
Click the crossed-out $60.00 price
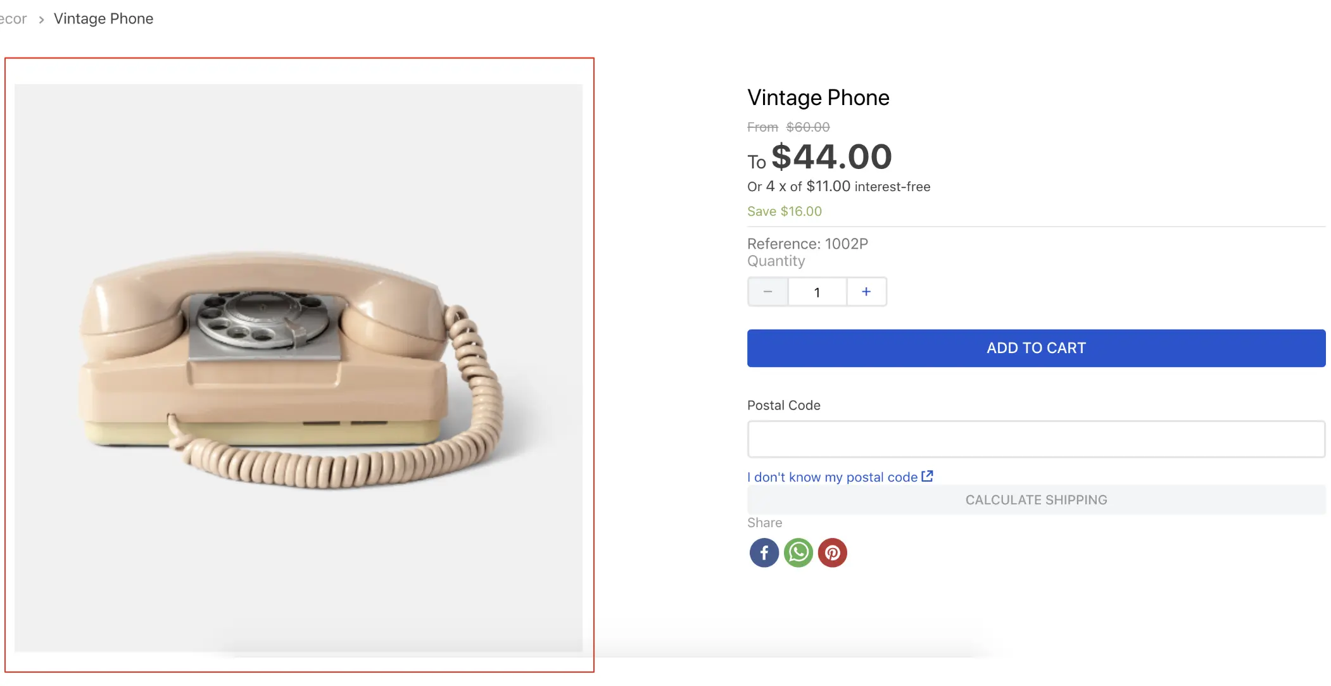coord(809,127)
